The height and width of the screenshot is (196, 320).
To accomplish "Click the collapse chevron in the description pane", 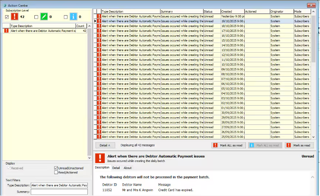I will [313, 177].
